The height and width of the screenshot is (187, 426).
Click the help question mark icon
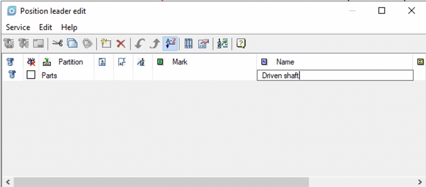click(240, 43)
